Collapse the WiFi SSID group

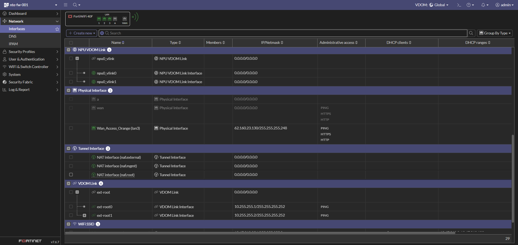pyautogui.click(x=69, y=224)
